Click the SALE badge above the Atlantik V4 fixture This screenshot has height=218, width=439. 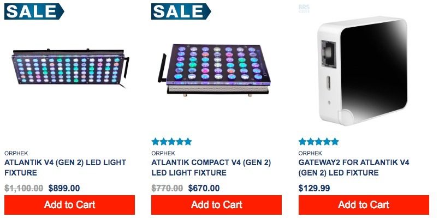click(x=34, y=11)
